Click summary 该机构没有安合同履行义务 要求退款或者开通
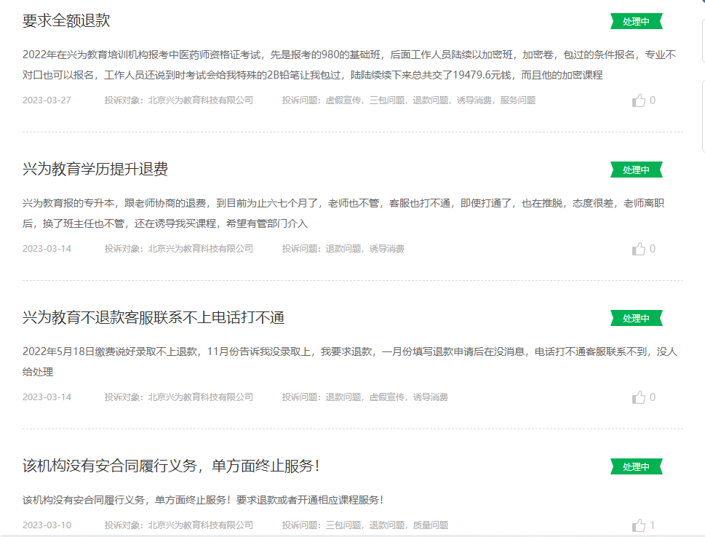 click(x=203, y=500)
